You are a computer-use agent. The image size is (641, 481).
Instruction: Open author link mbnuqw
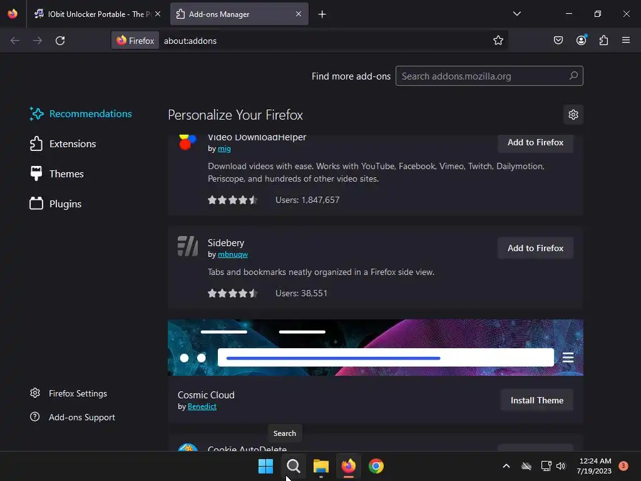click(233, 254)
